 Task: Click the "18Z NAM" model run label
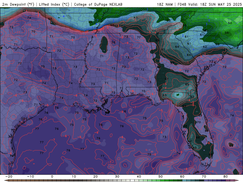click(x=165, y=4)
